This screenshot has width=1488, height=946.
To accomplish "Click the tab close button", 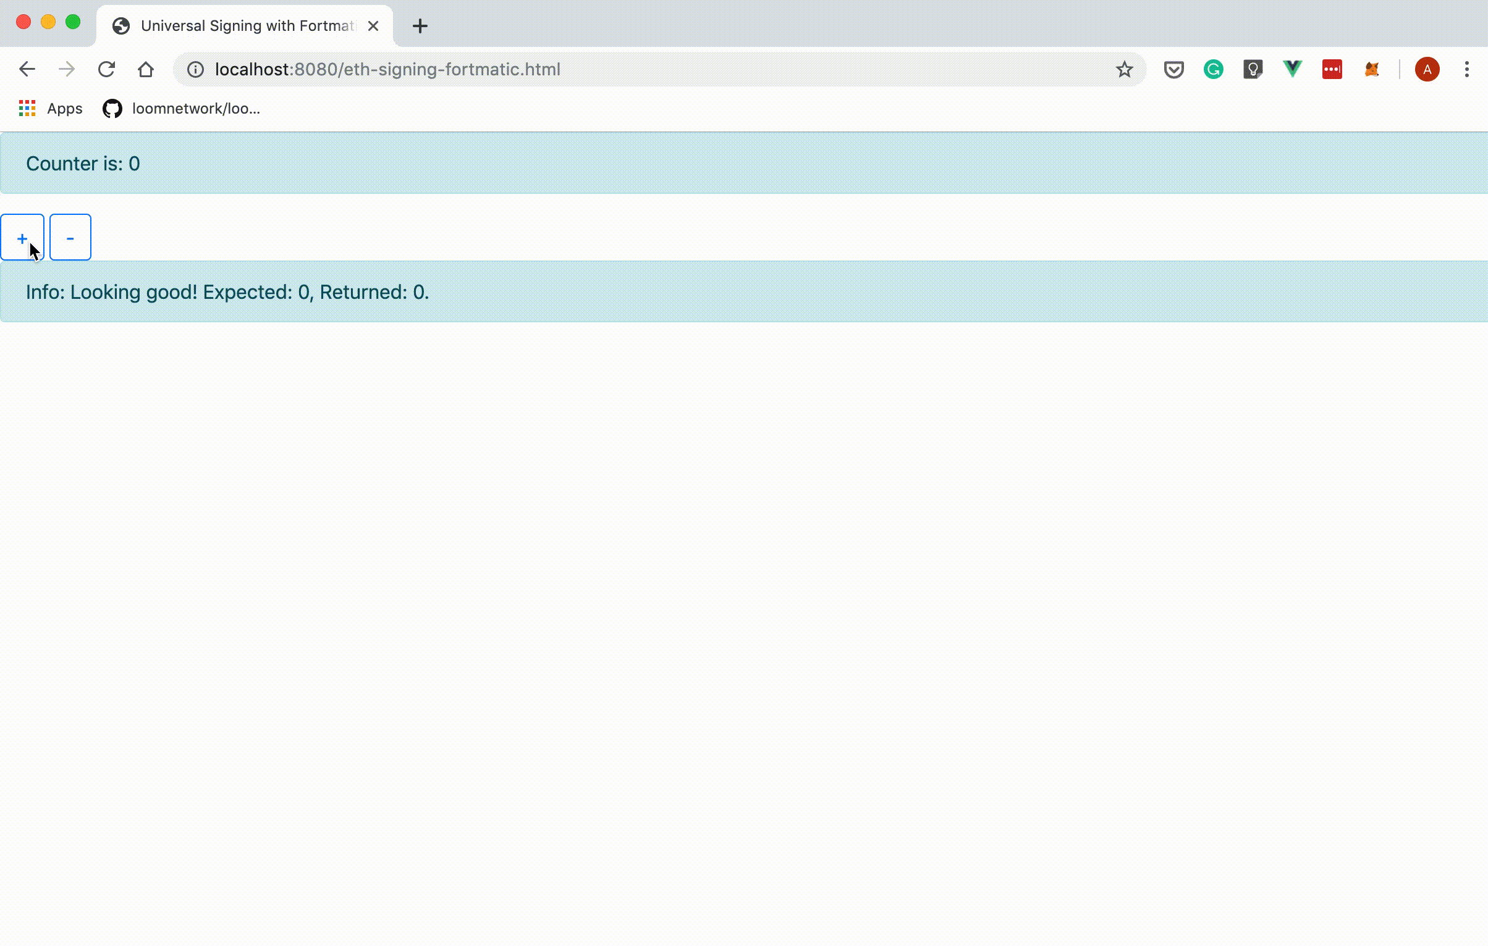I will tap(373, 25).
